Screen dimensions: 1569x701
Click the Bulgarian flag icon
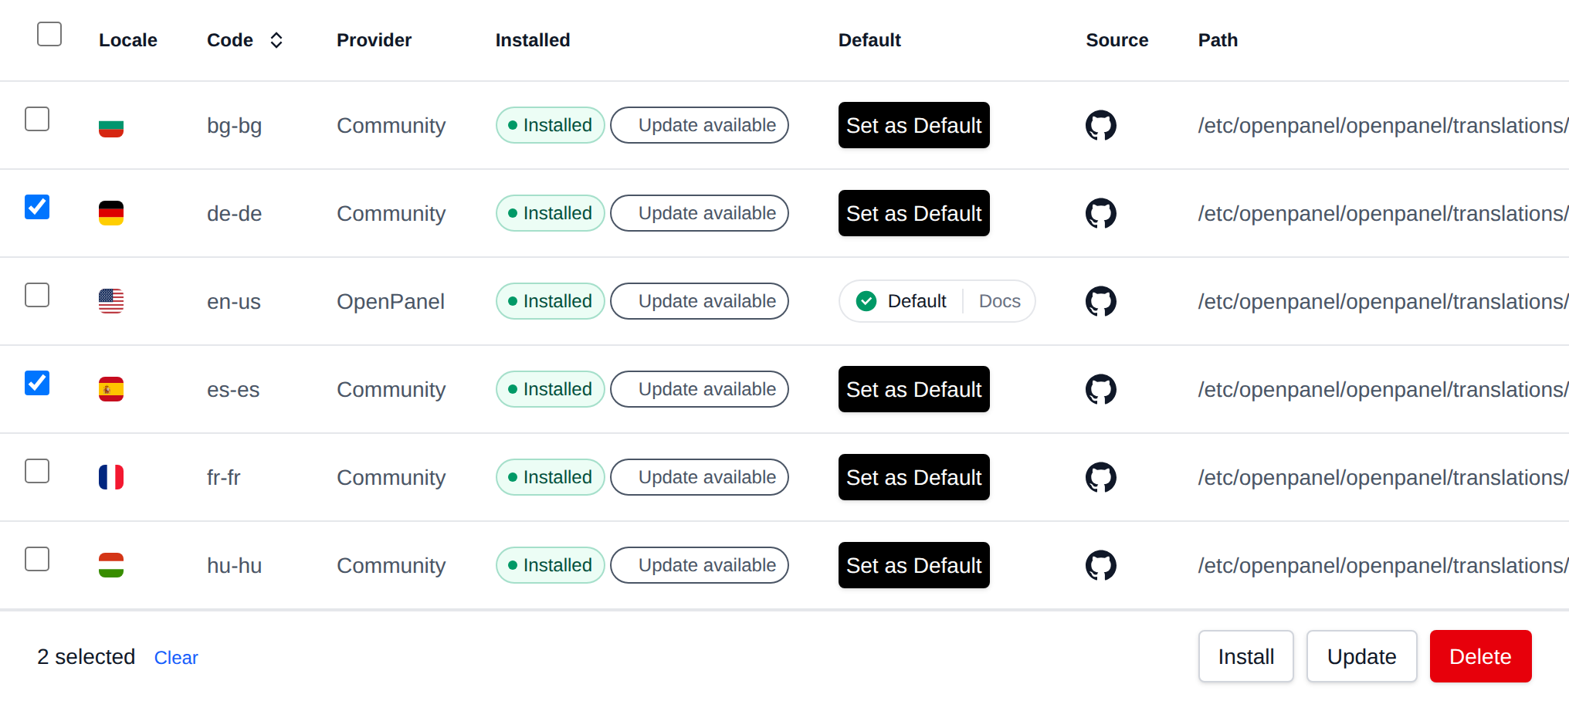pos(111,125)
